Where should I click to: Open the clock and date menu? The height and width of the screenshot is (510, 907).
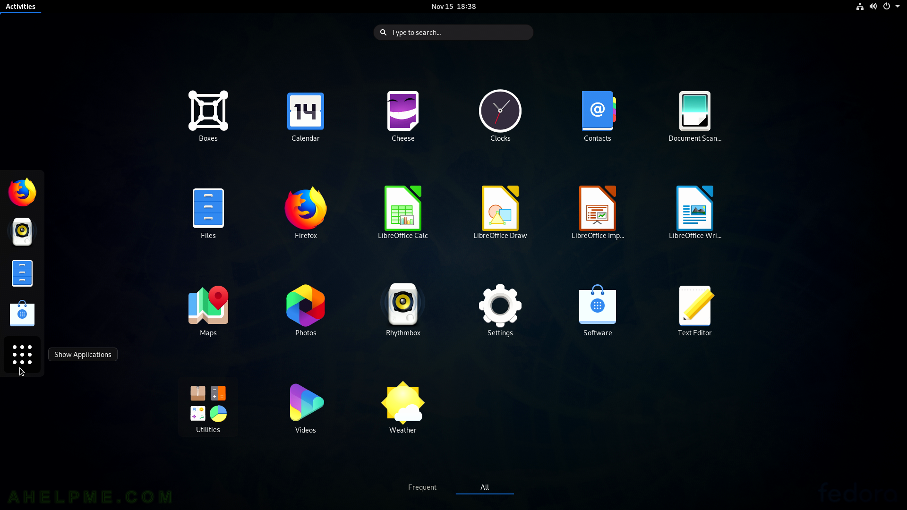pyautogui.click(x=453, y=6)
